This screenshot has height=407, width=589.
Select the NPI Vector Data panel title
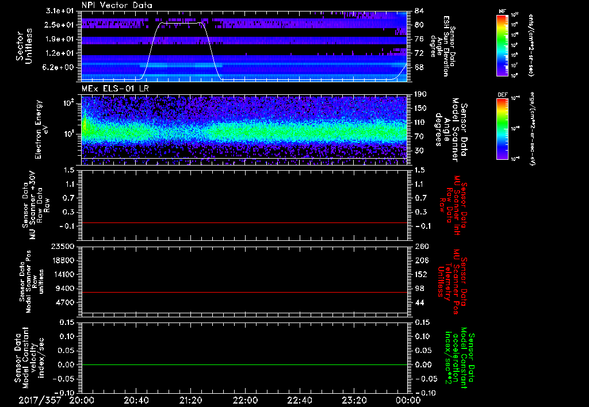point(118,5)
